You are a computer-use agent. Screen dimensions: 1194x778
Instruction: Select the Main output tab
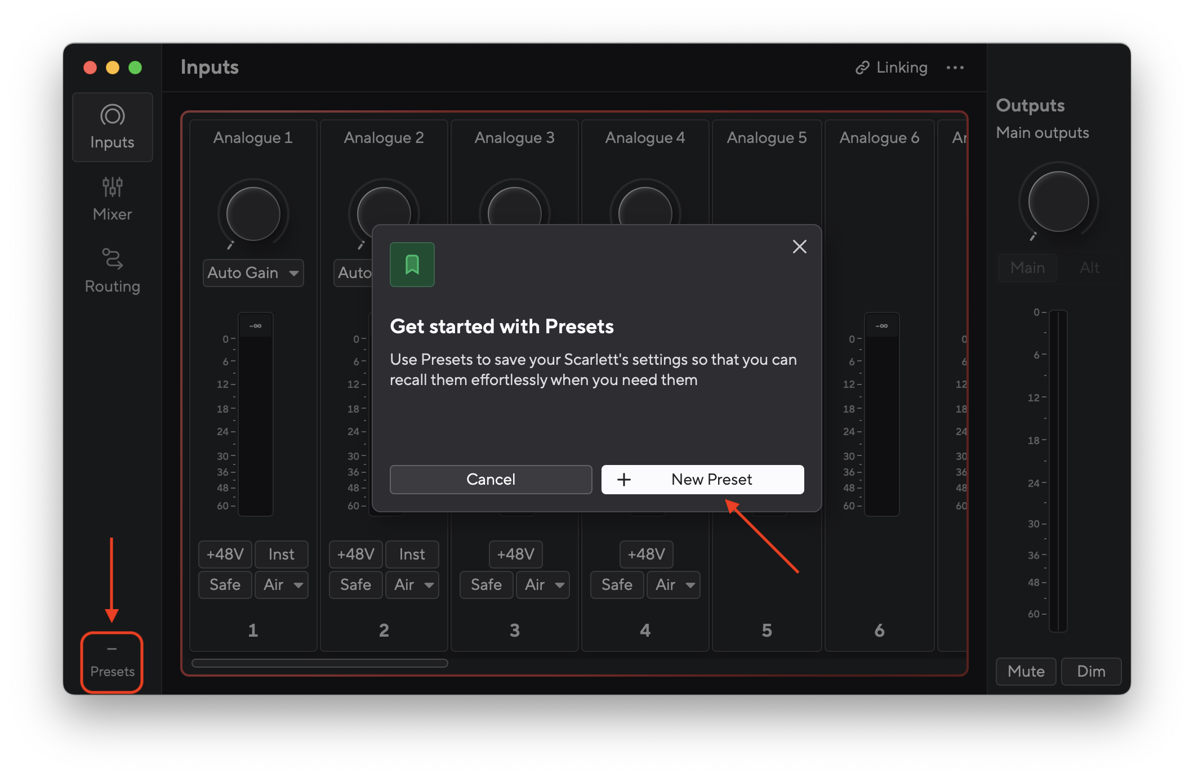pos(1027,267)
